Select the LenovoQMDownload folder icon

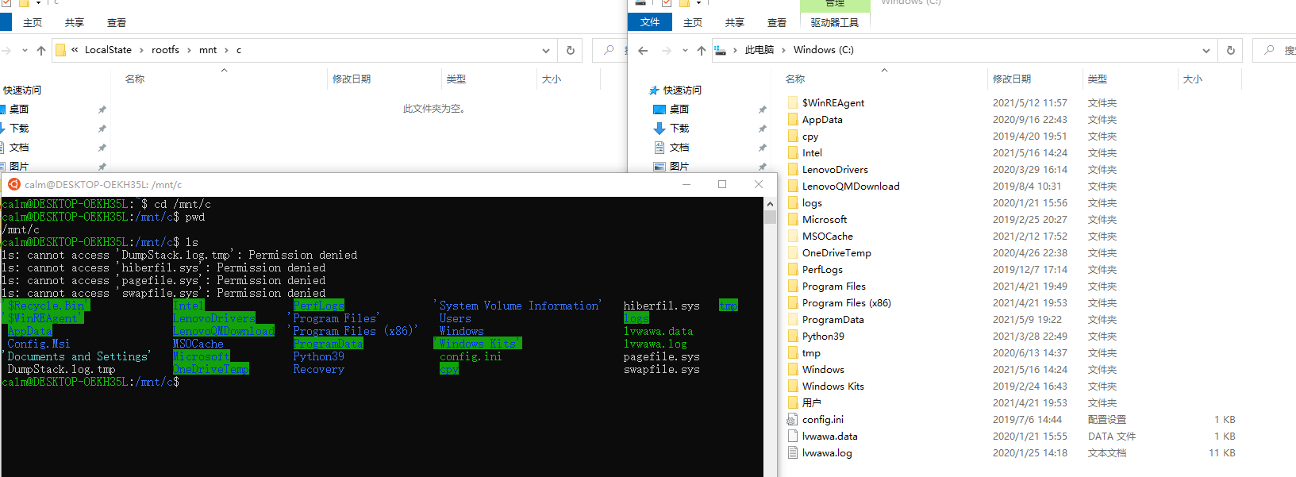click(792, 187)
